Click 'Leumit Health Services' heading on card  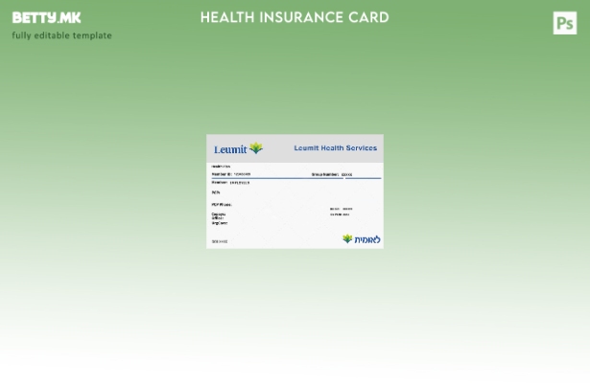click(x=336, y=148)
